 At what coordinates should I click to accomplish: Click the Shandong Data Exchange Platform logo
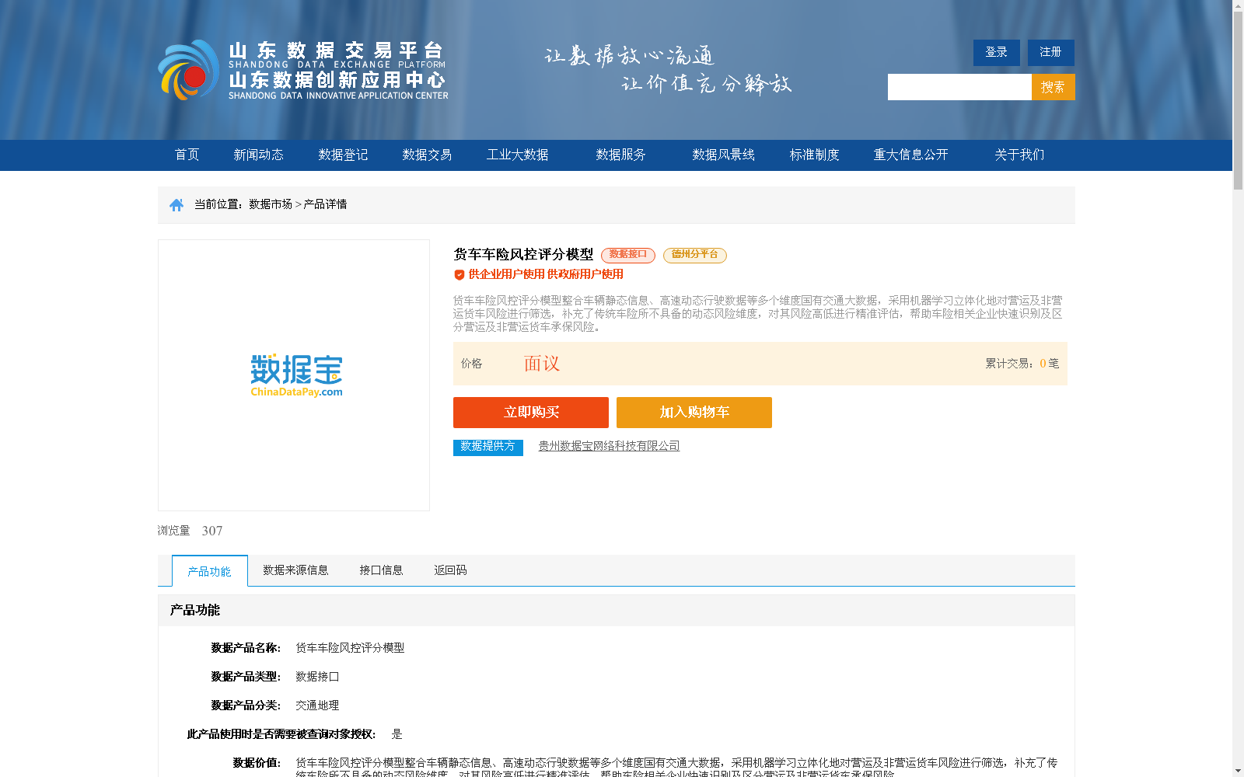pos(303,70)
